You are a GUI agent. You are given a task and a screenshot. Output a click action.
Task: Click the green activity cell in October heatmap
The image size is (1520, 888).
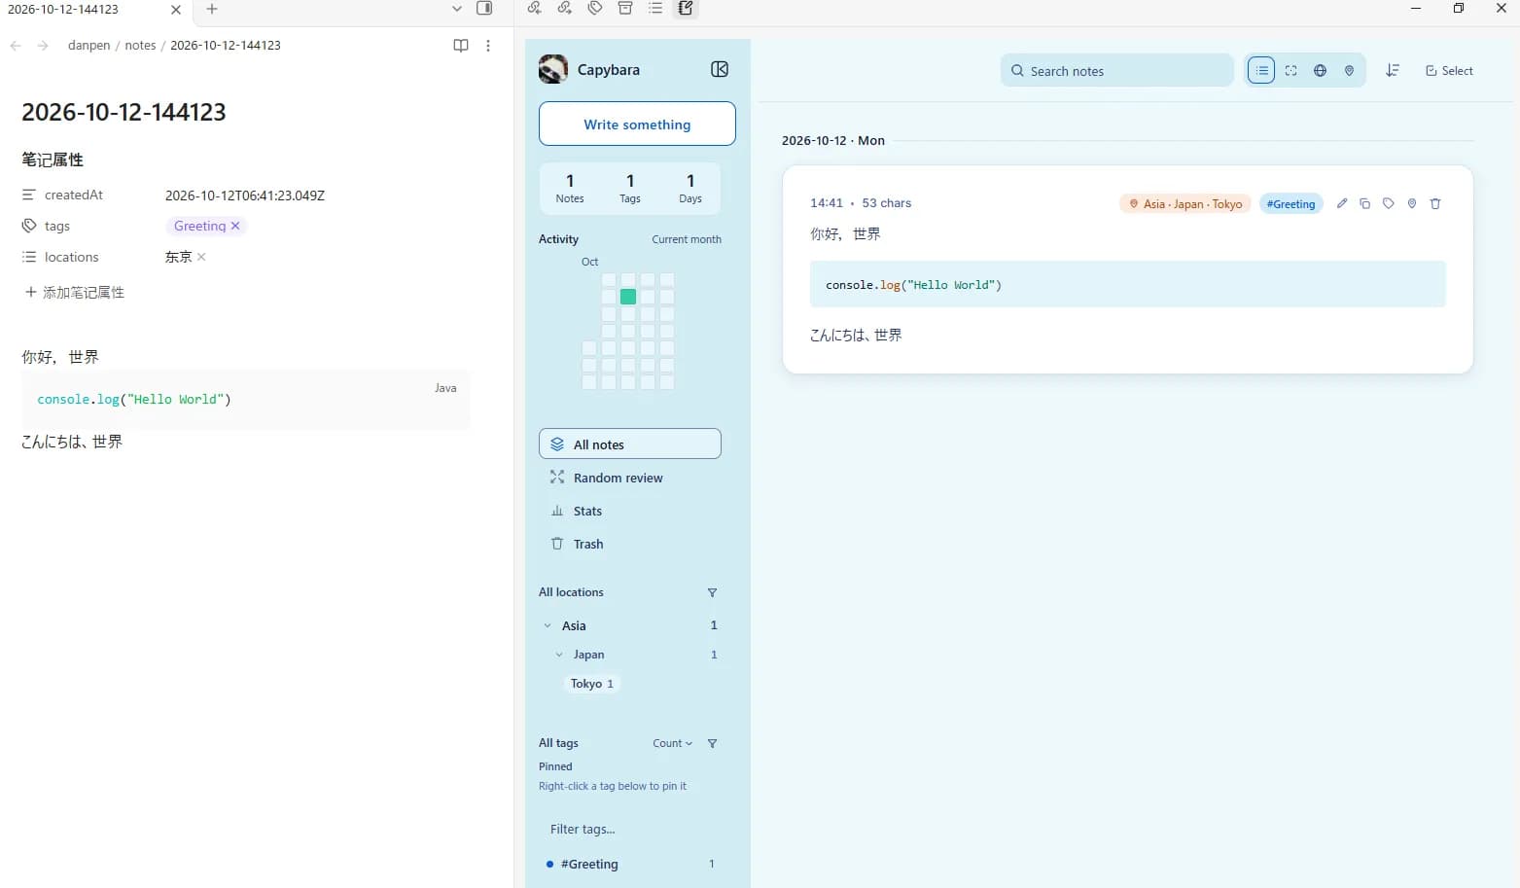point(628,297)
